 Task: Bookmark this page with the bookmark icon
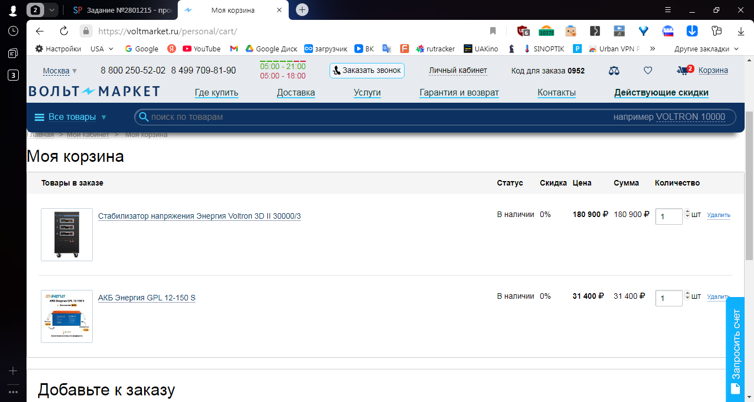tap(493, 31)
